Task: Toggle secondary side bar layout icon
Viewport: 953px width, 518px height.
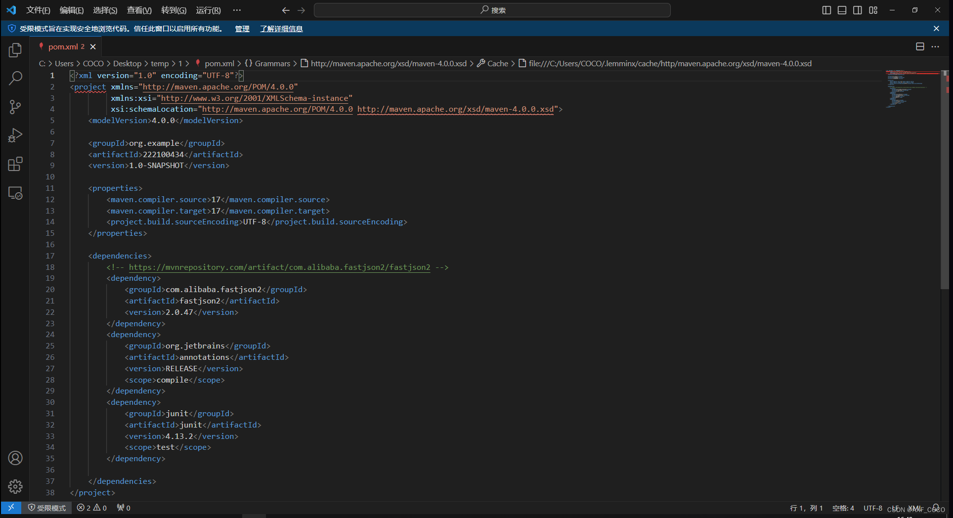Action: pos(858,10)
